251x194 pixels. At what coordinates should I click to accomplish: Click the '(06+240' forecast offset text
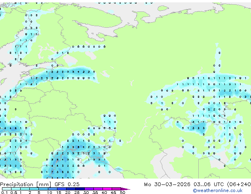pyautogui.click(x=239, y=184)
